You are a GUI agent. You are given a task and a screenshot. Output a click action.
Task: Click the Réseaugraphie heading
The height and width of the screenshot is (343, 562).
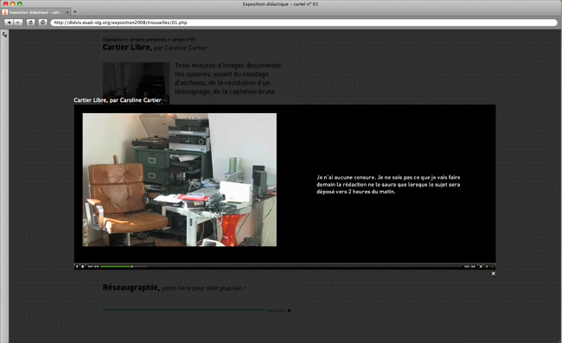click(x=131, y=287)
